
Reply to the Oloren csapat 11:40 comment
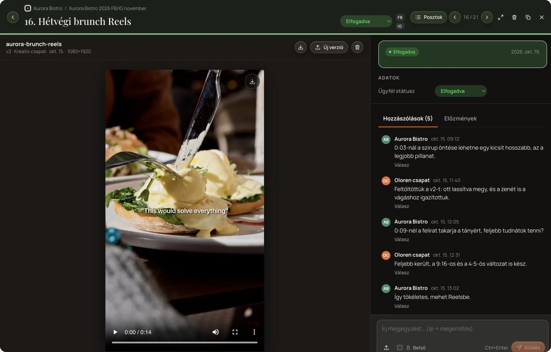[x=402, y=206]
